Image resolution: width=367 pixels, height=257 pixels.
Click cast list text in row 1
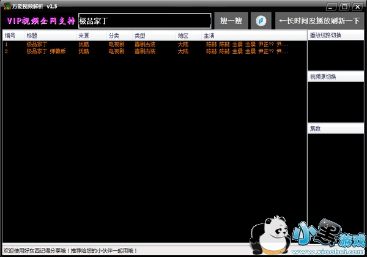(x=247, y=44)
